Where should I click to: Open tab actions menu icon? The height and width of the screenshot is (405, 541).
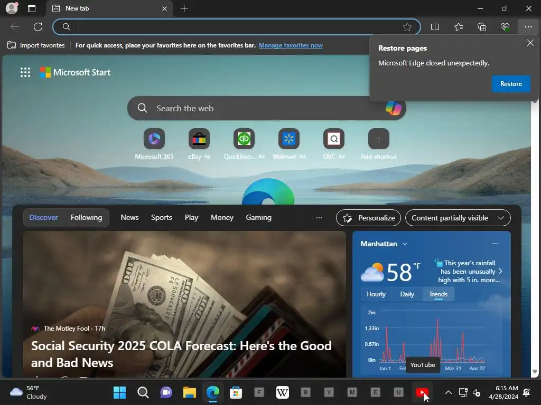tap(32, 8)
